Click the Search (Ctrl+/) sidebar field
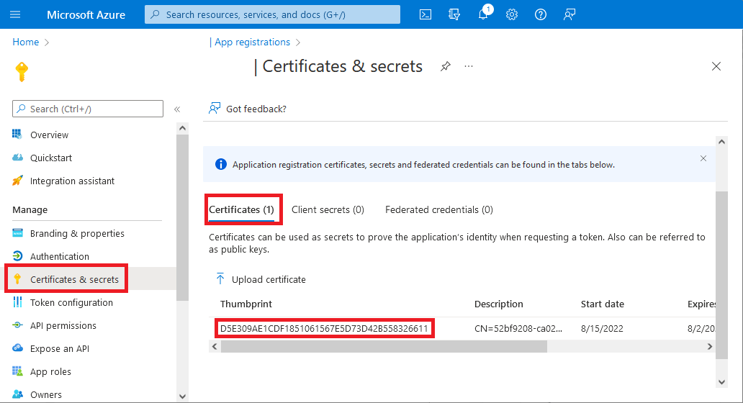The image size is (743, 403). point(88,109)
